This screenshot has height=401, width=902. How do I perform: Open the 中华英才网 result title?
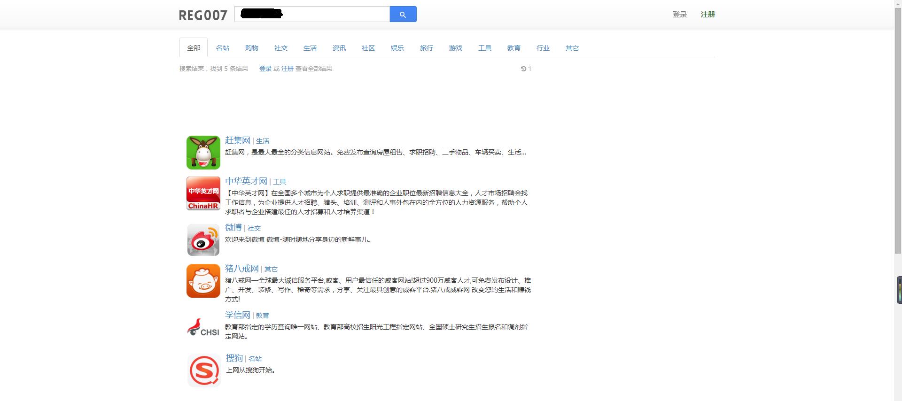(x=246, y=181)
